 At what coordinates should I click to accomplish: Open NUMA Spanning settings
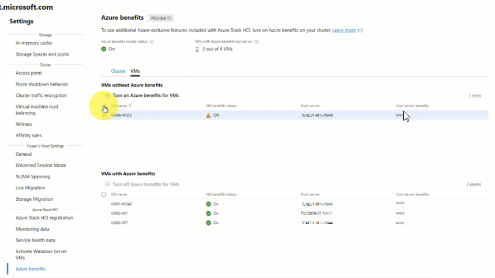tap(33, 176)
